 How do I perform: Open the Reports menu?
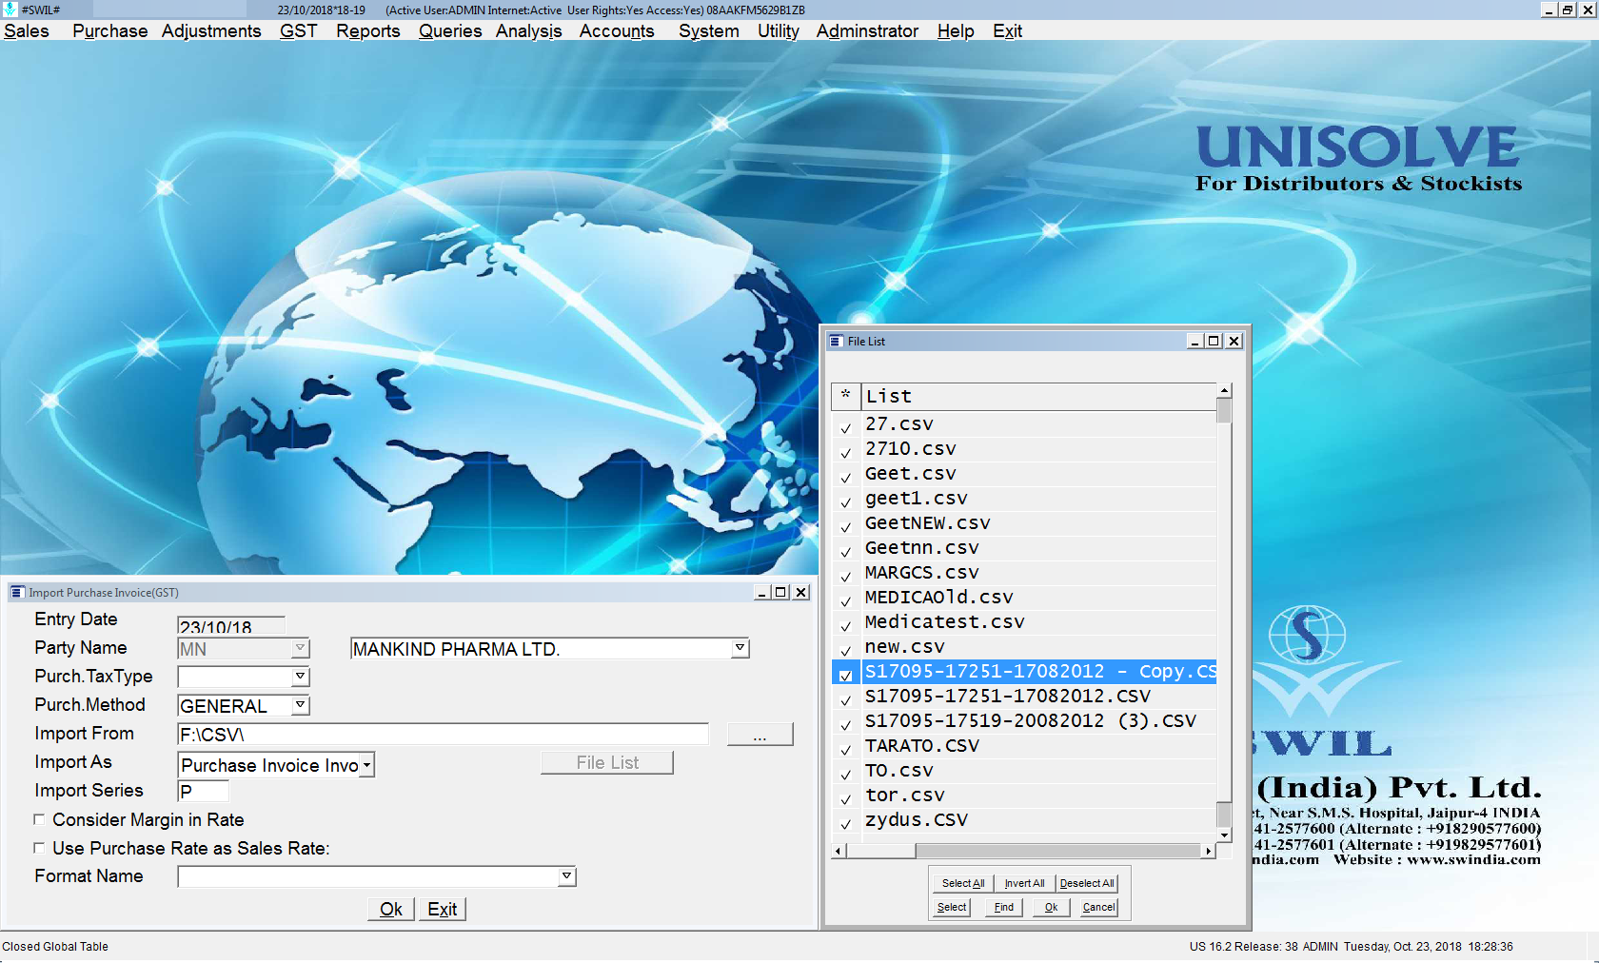coord(367,31)
